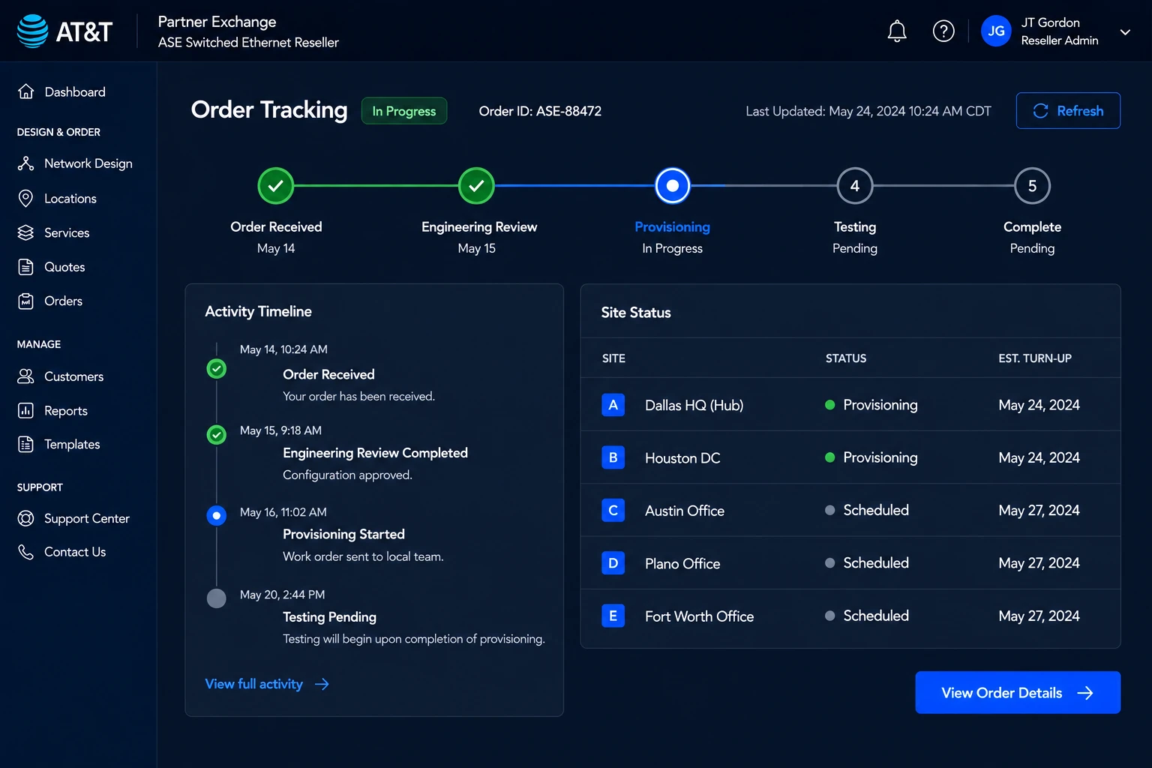Select the Engineering Review step checkmark
The image size is (1152, 768).
[476, 185]
